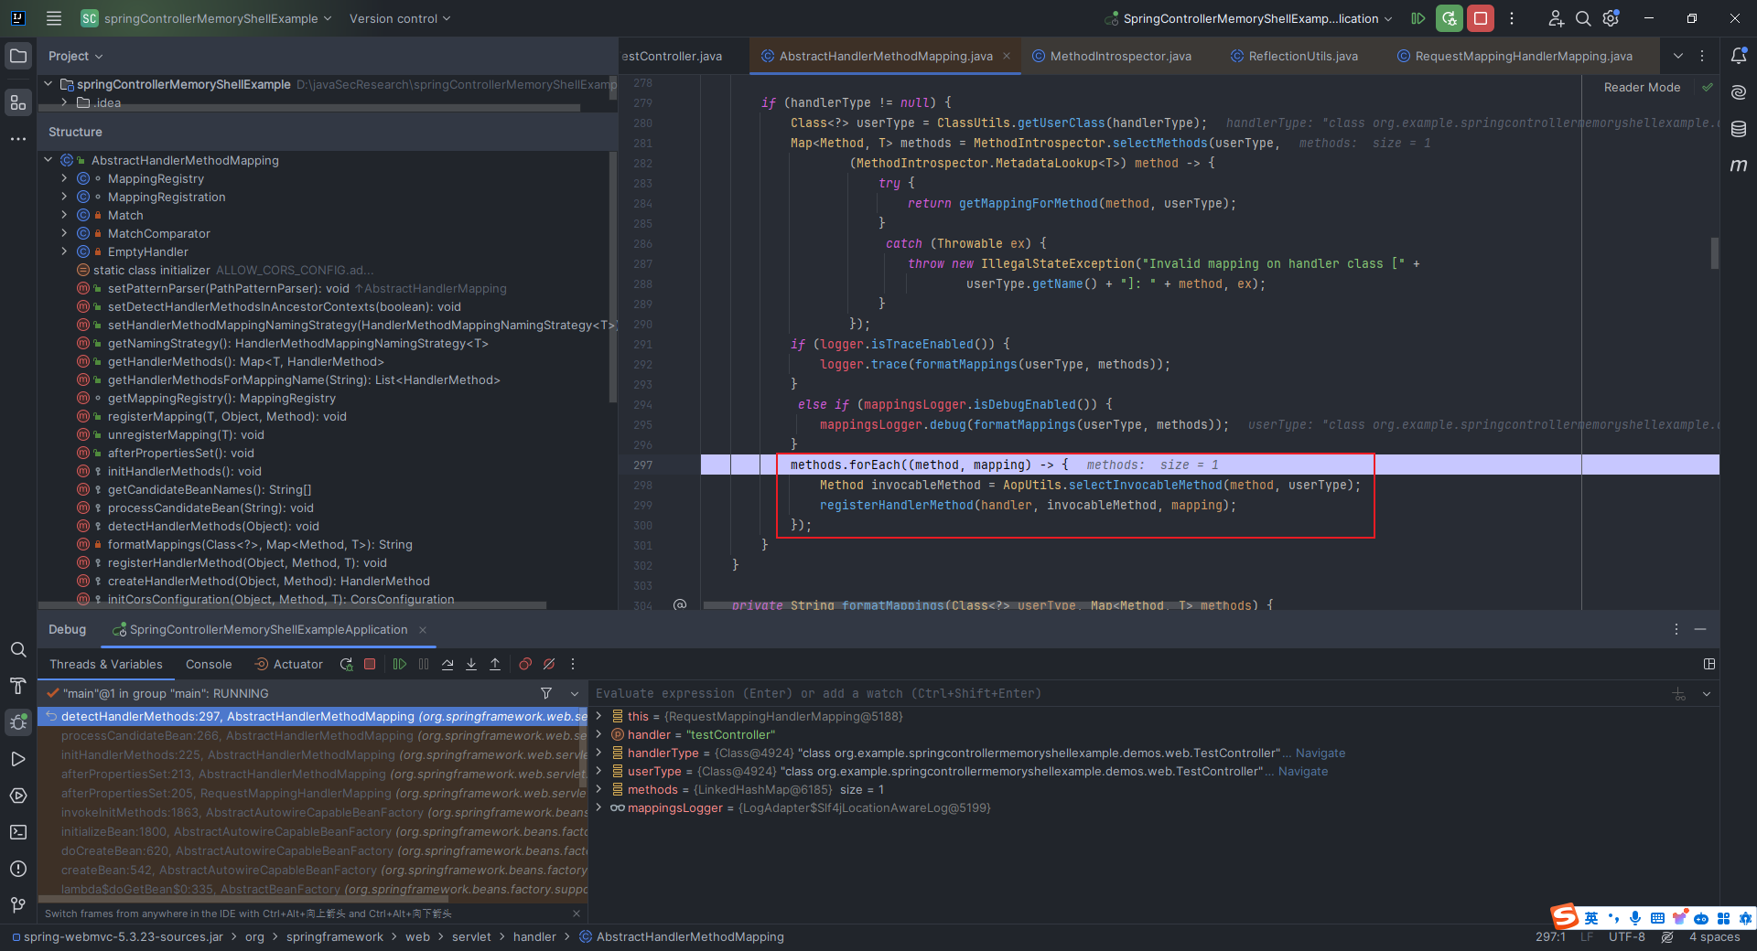Collapse AbstractHandlerMethodMapping root node

pyautogui.click(x=48, y=161)
